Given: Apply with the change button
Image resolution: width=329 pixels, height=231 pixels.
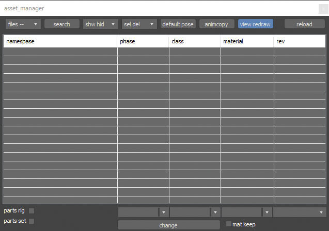Looking at the screenshot, I should tap(169, 225).
